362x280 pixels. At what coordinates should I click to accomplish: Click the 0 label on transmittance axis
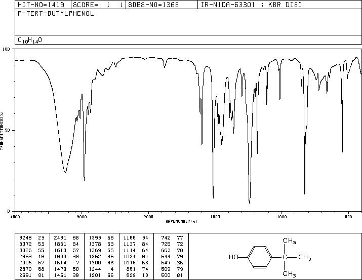pos(9,211)
